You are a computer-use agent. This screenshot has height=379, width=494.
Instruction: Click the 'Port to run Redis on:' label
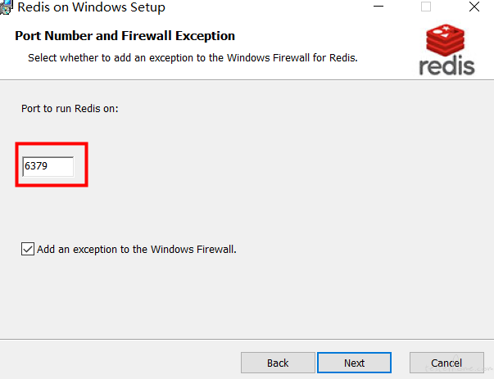click(70, 109)
